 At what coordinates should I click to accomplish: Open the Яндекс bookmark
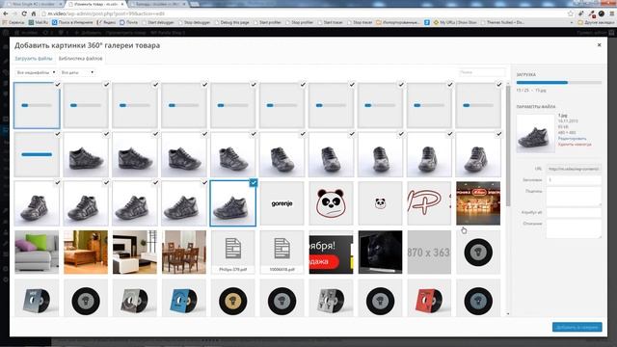[106, 22]
